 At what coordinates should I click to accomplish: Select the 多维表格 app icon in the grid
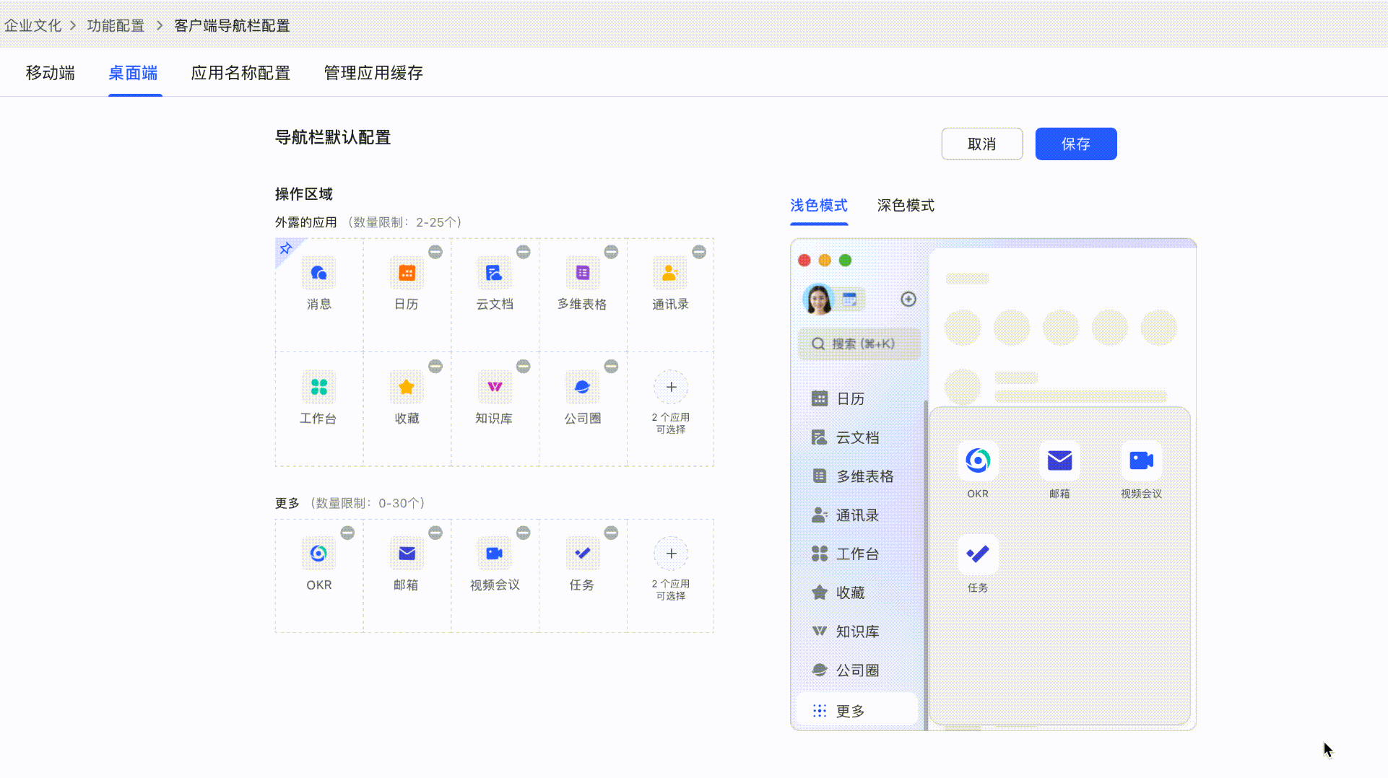click(x=583, y=273)
